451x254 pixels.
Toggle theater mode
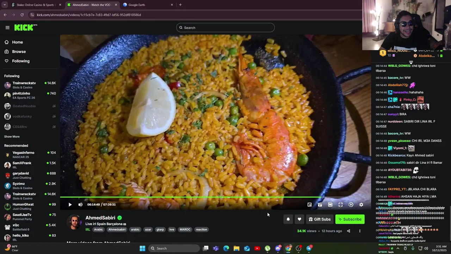[330, 205]
